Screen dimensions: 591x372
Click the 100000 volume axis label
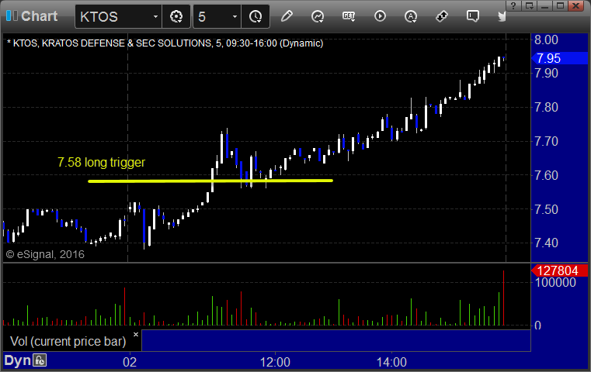pos(555,282)
